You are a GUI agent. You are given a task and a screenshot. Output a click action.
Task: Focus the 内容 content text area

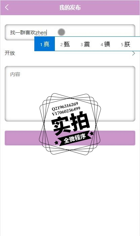70,94
